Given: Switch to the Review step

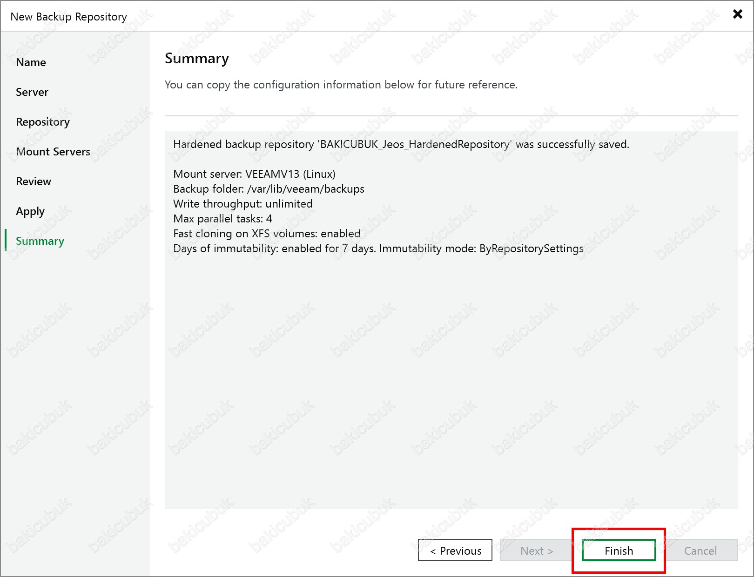Looking at the screenshot, I should pos(34,181).
